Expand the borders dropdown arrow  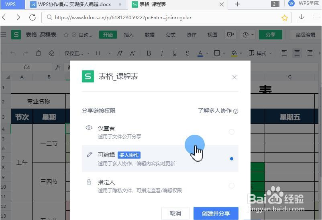point(224,53)
